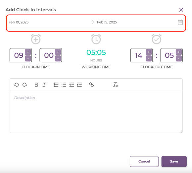Click the undo icon in editor toolbar
The image size is (192, 173).
16,85
